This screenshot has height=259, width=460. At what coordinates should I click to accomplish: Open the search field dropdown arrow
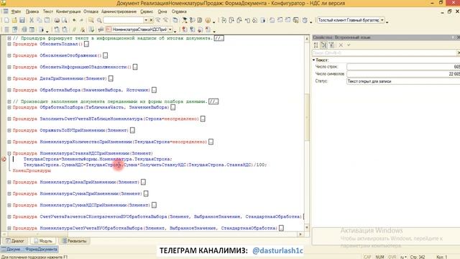[146, 20]
